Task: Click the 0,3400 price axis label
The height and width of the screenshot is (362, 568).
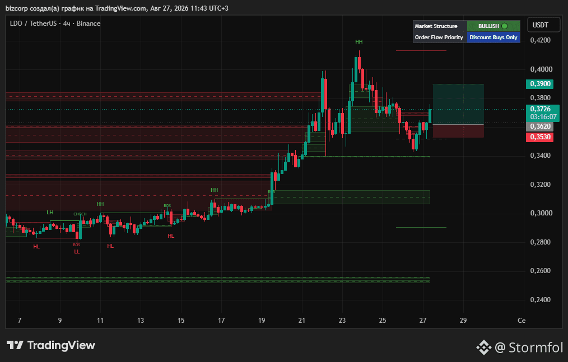Action: pos(540,156)
